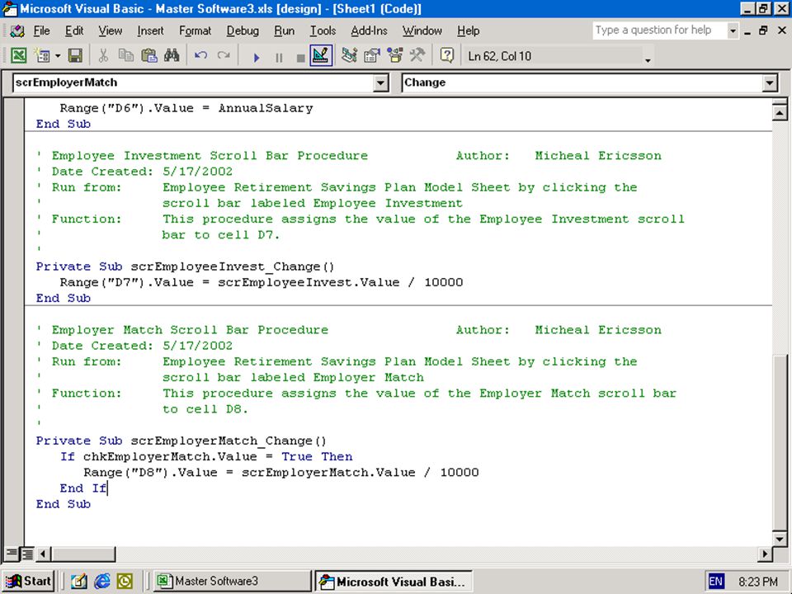This screenshot has width=792, height=594.
Task: Launch Internet Explorer from quick launch
Action: pyautogui.click(x=101, y=582)
